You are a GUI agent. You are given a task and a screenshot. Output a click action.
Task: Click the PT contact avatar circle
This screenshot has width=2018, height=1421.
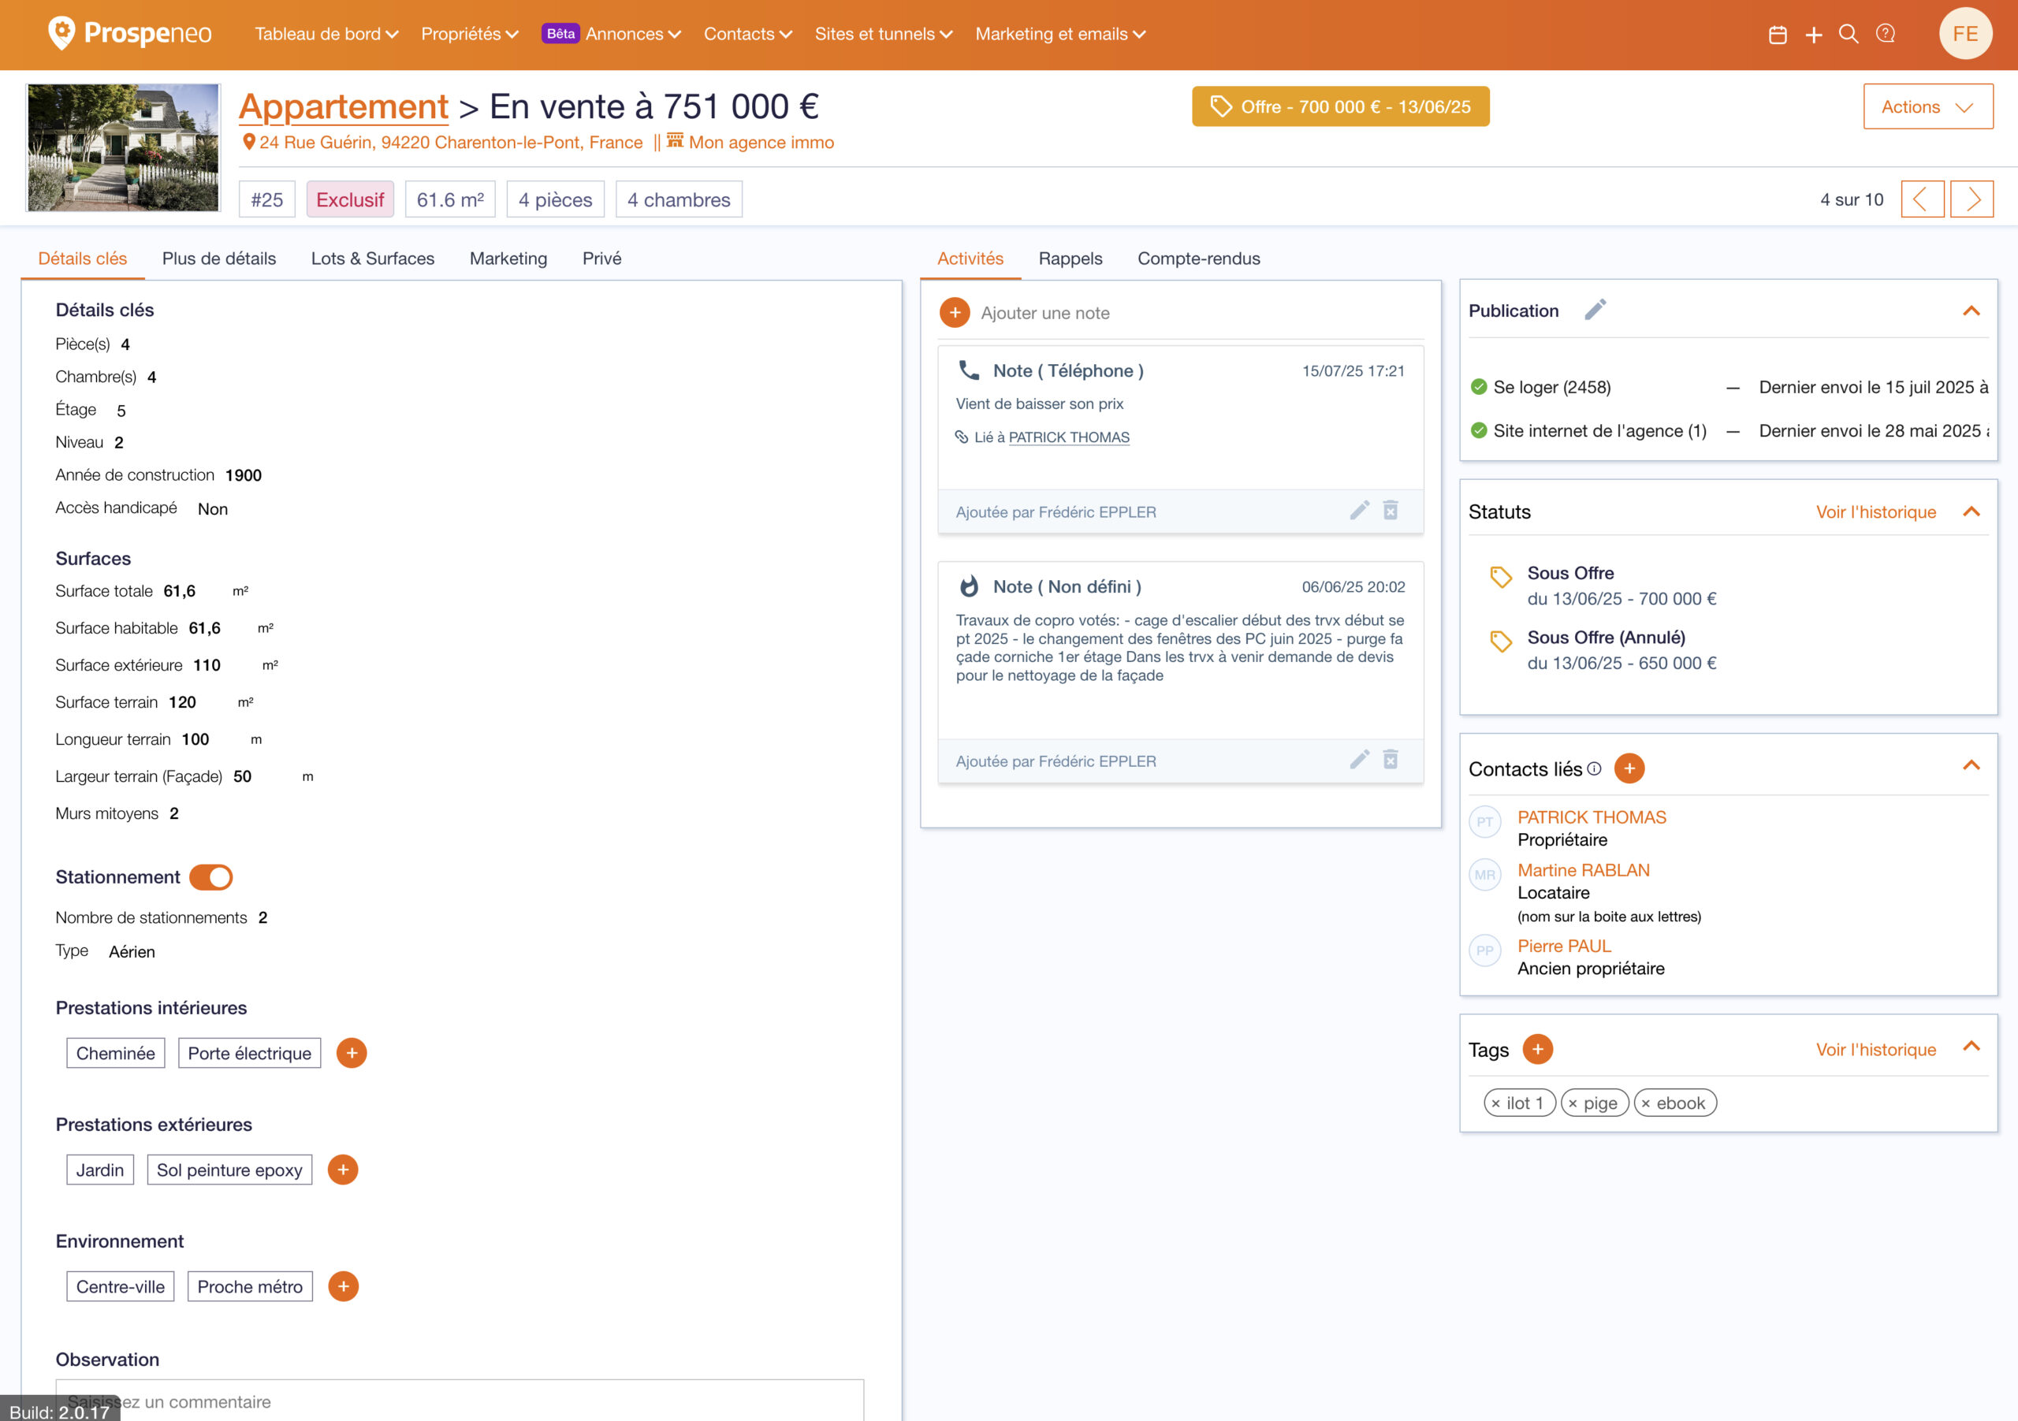[1484, 822]
